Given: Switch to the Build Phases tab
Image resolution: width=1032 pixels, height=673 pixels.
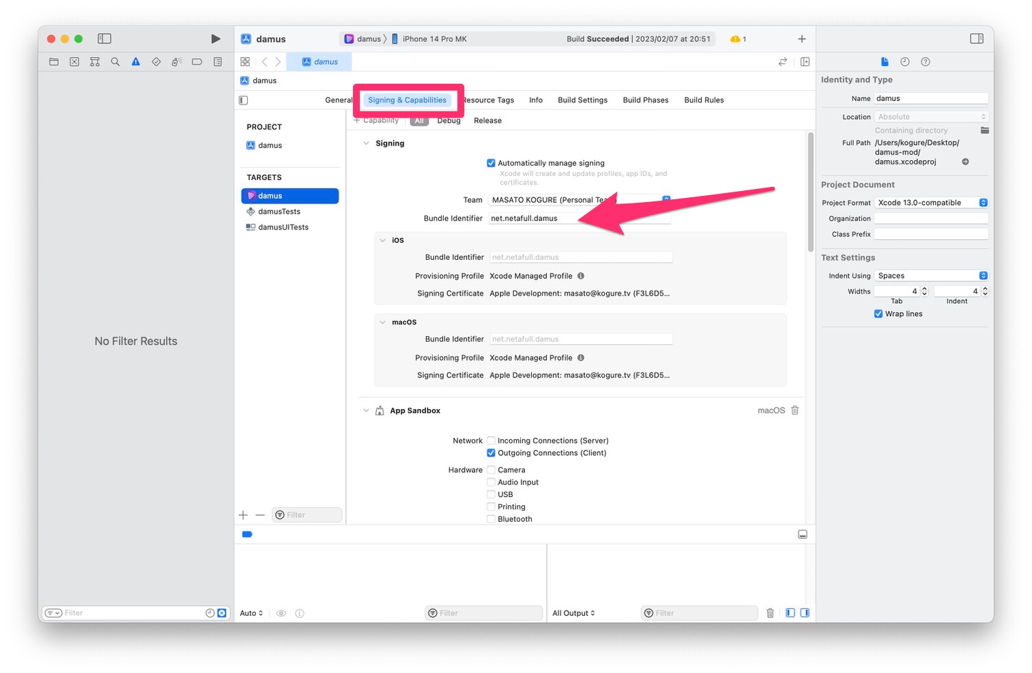Looking at the screenshot, I should click(645, 100).
